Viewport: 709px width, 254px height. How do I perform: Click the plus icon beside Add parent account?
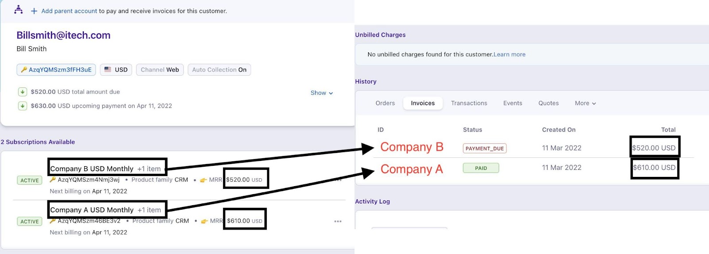tap(34, 11)
